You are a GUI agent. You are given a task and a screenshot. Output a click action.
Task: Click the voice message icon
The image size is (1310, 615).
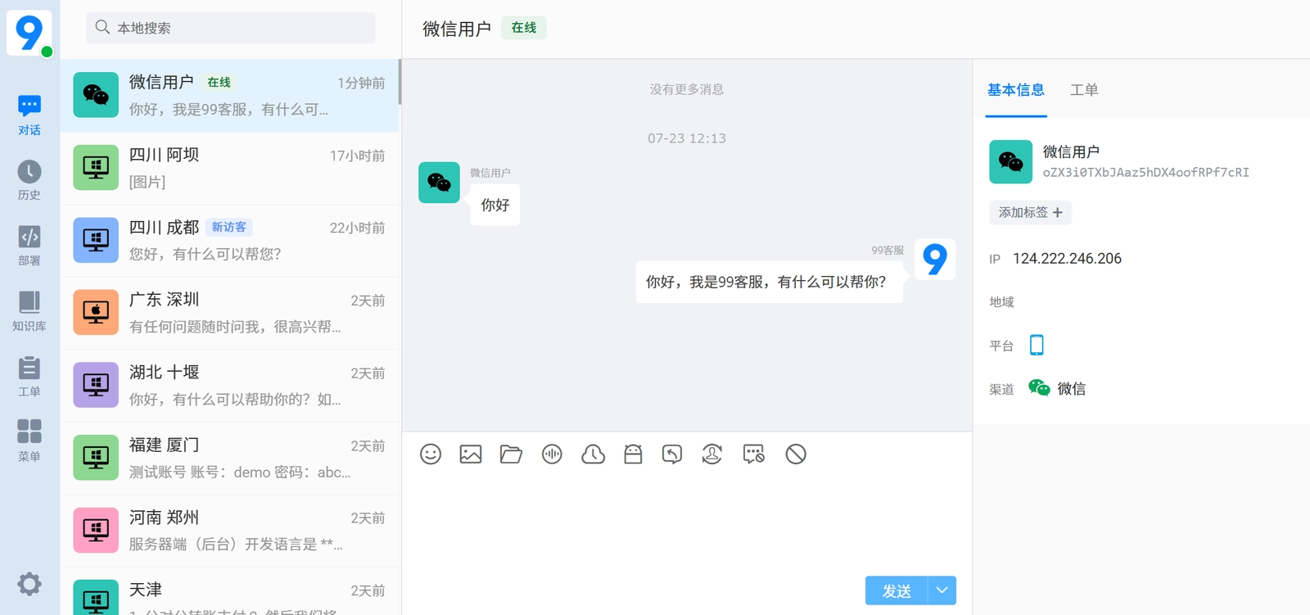coord(553,454)
